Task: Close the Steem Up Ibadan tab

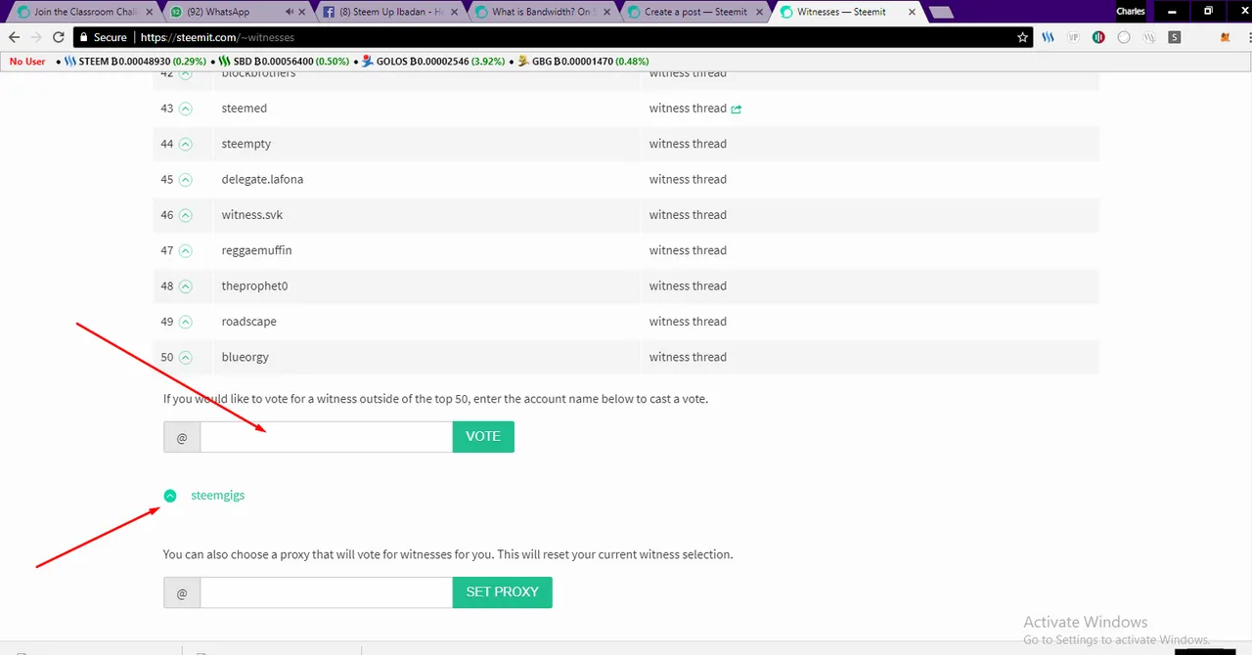Action: tap(454, 12)
